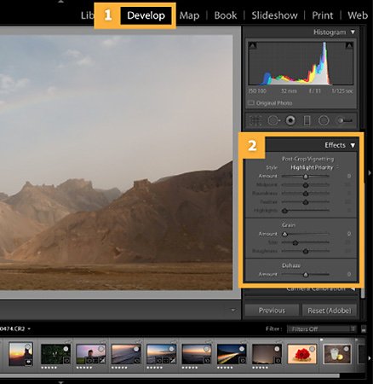Enable the Original Photo checkbox

(250, 102)
